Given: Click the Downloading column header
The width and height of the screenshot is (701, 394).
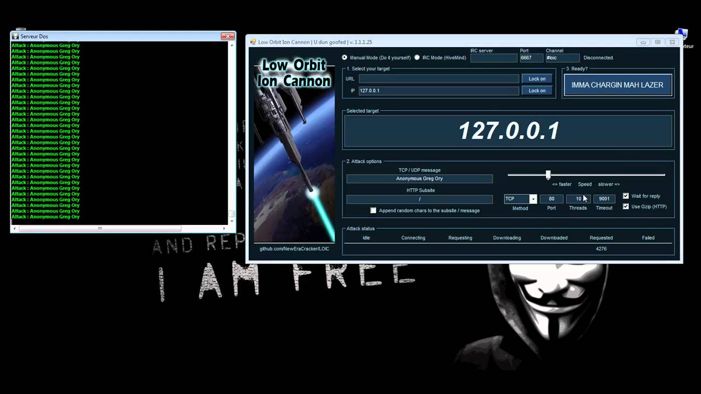Looking at the screenshot, I should (507, 238).
